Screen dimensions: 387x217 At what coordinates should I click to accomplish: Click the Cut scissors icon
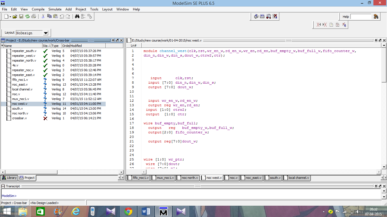tap(43, 17)
